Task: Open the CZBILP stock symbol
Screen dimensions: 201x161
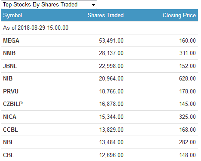Action: [13, 104]
